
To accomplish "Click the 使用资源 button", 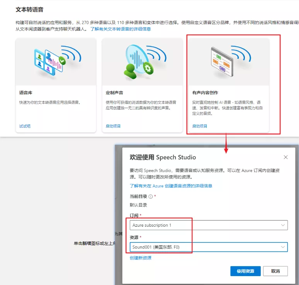I will pyautogui.click(x=245, y=271).
